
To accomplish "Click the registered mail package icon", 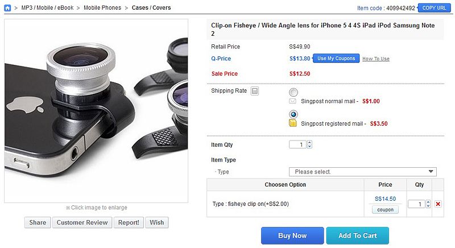I will tap(293, 123).
